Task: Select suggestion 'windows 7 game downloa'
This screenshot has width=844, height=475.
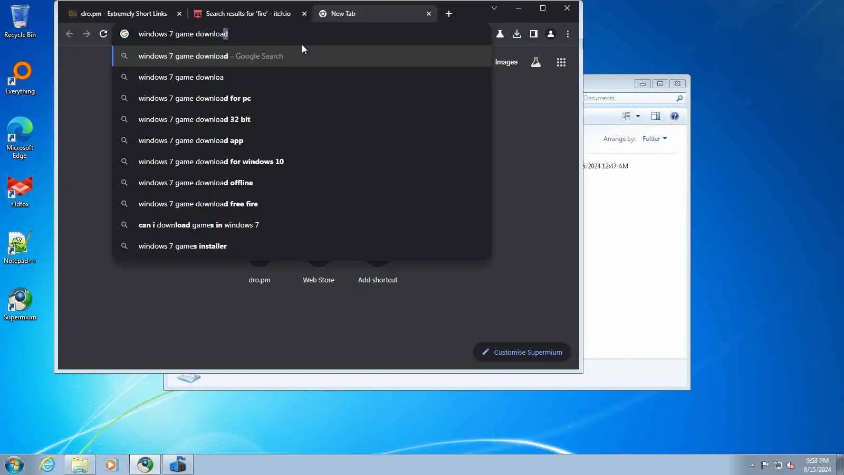Action: click(302, 77)
